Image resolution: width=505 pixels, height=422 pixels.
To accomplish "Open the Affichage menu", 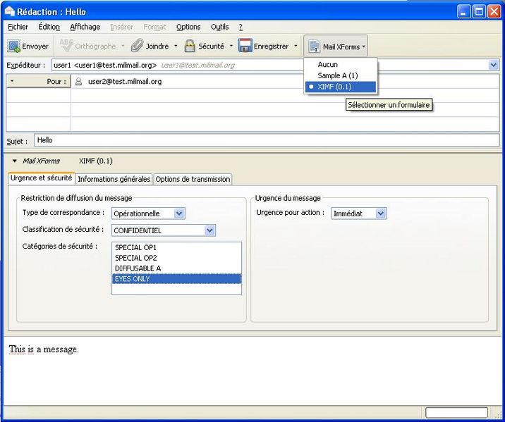I will 85,27.
